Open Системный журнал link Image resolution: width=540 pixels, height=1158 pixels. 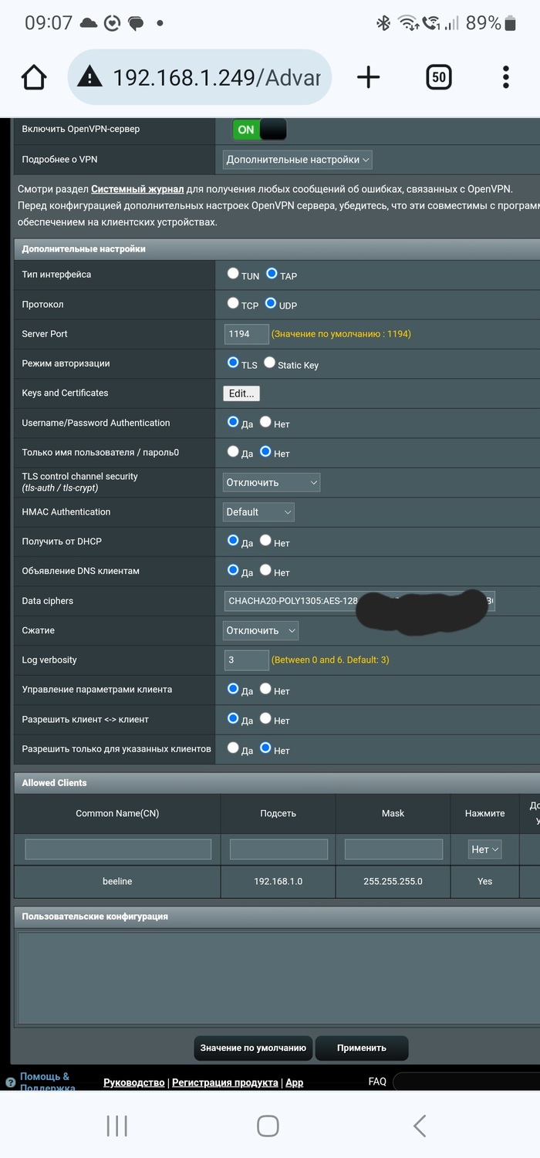pyautogui.click(x=137, y=188)
